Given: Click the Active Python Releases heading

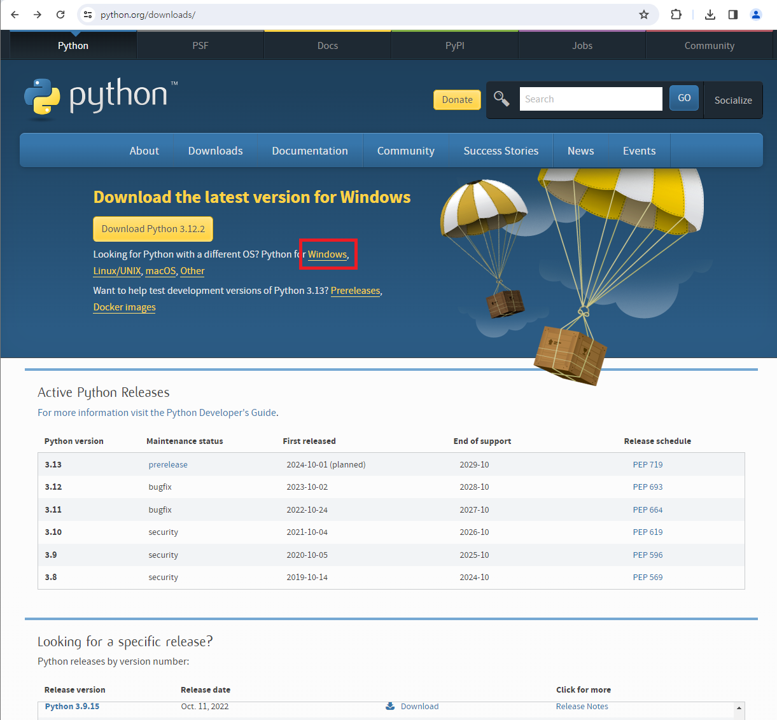Looking at the screenshot, I should point(104,392).
